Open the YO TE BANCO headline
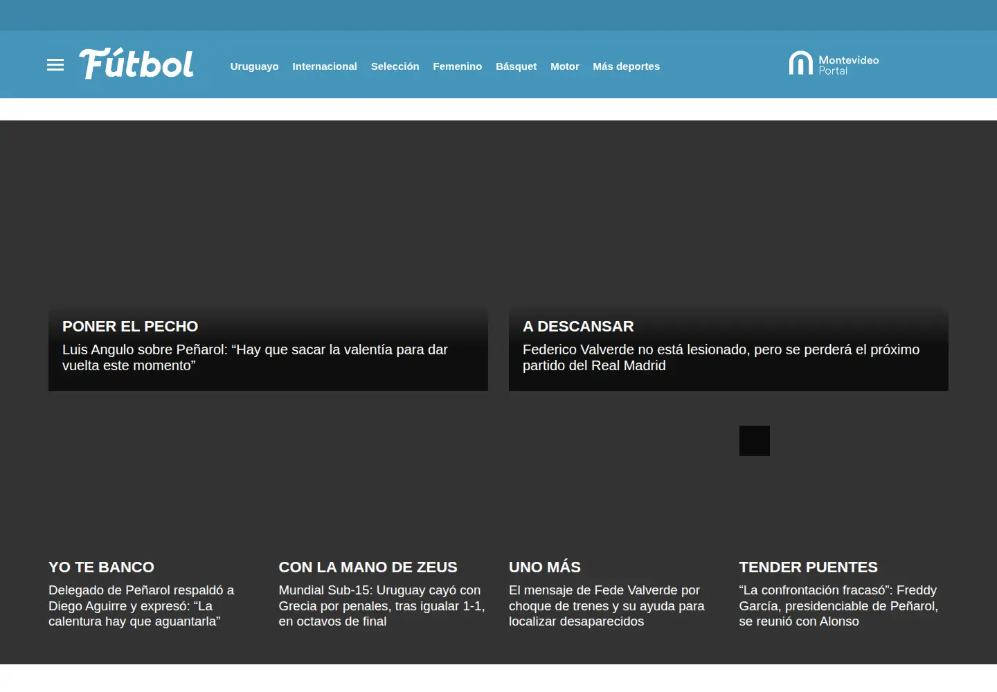 click(x=101, y=567)
